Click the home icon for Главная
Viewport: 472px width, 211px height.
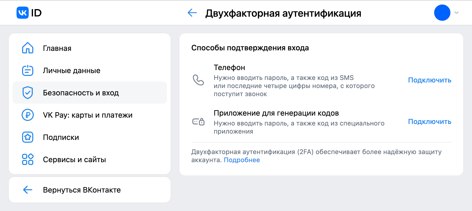pos(28,48)
